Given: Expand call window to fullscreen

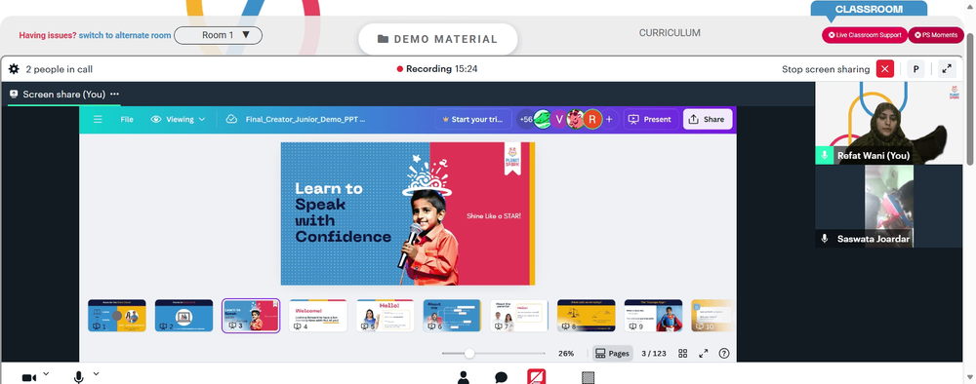Looking at the screenshot, I should click(x=946, y=69).
